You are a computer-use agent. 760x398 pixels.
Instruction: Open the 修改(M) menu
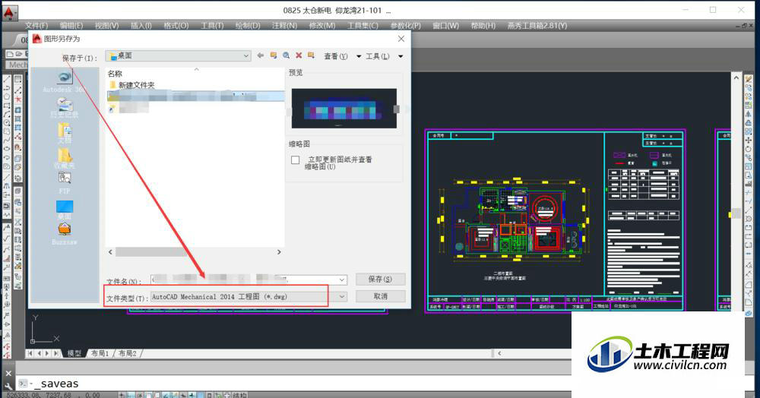pos(321,26)
